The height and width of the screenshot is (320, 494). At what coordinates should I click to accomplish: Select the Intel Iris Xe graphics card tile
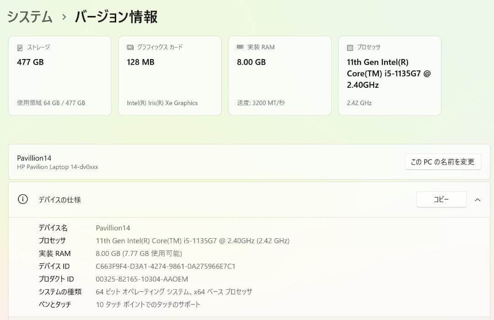170,75
